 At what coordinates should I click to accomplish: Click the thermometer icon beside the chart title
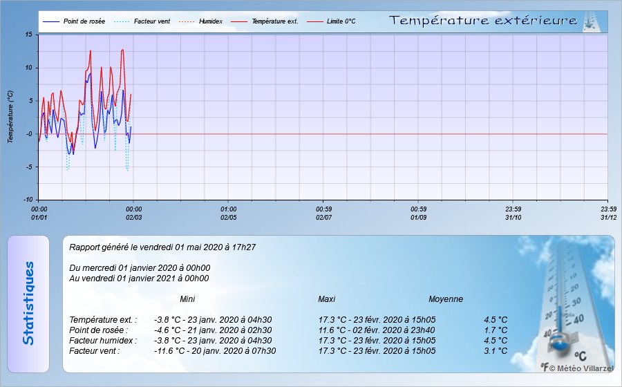point(590,21)
